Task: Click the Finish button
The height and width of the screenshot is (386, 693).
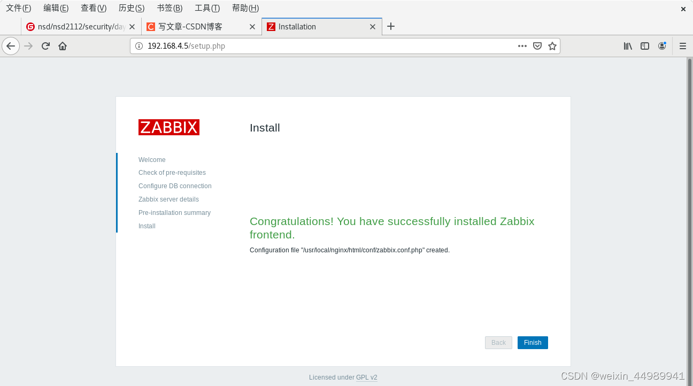Action: [x=533, y=343]
